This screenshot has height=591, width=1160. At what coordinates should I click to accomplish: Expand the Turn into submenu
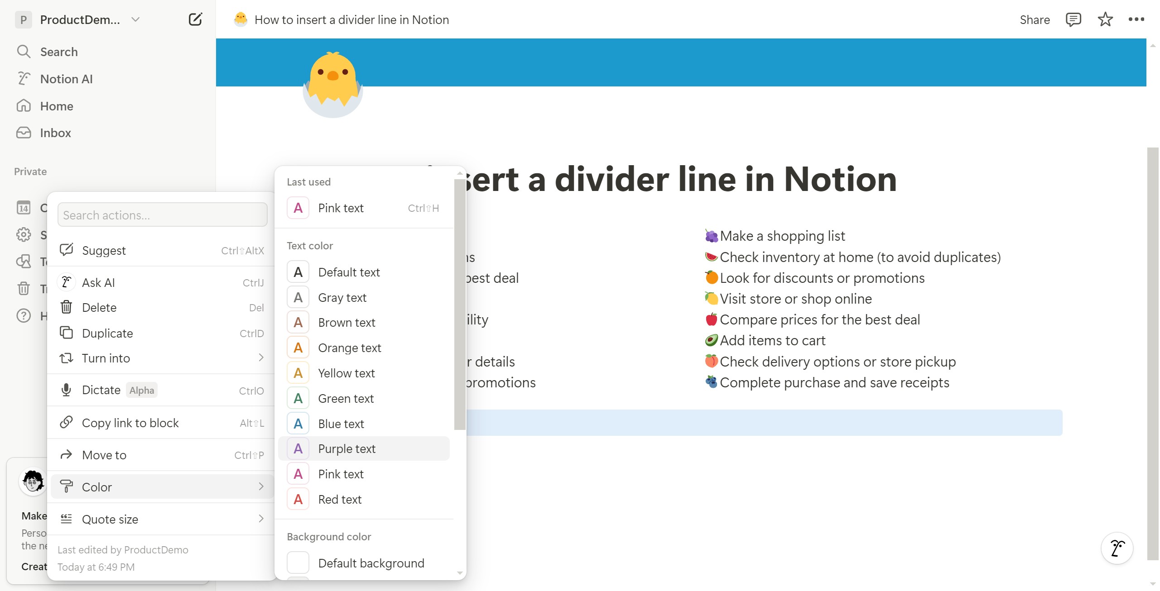click(162, 358)
